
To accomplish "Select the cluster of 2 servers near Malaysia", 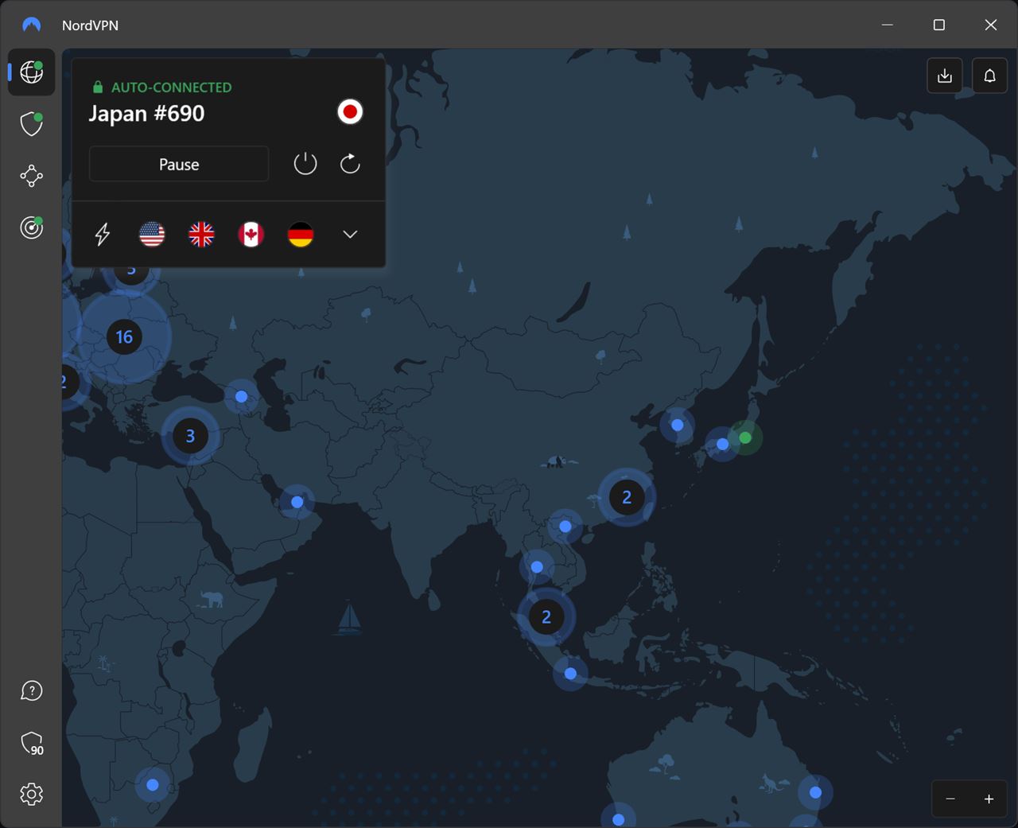I will click(x=546, y=616).
